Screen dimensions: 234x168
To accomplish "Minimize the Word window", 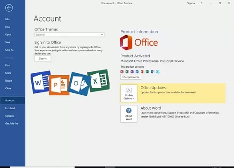I will pos(211,3).
